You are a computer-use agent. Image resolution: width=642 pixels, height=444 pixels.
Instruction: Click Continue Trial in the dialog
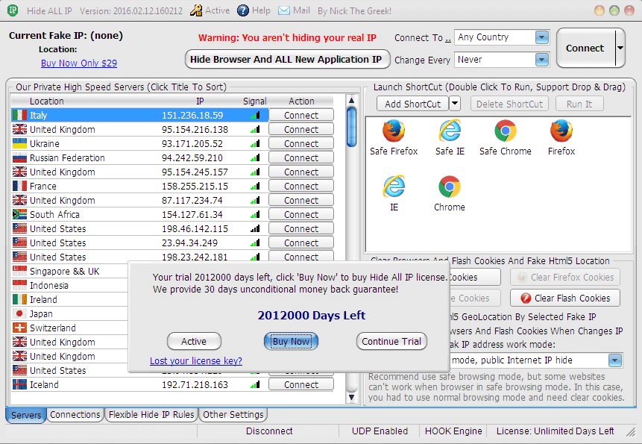[x=391, y=341]
